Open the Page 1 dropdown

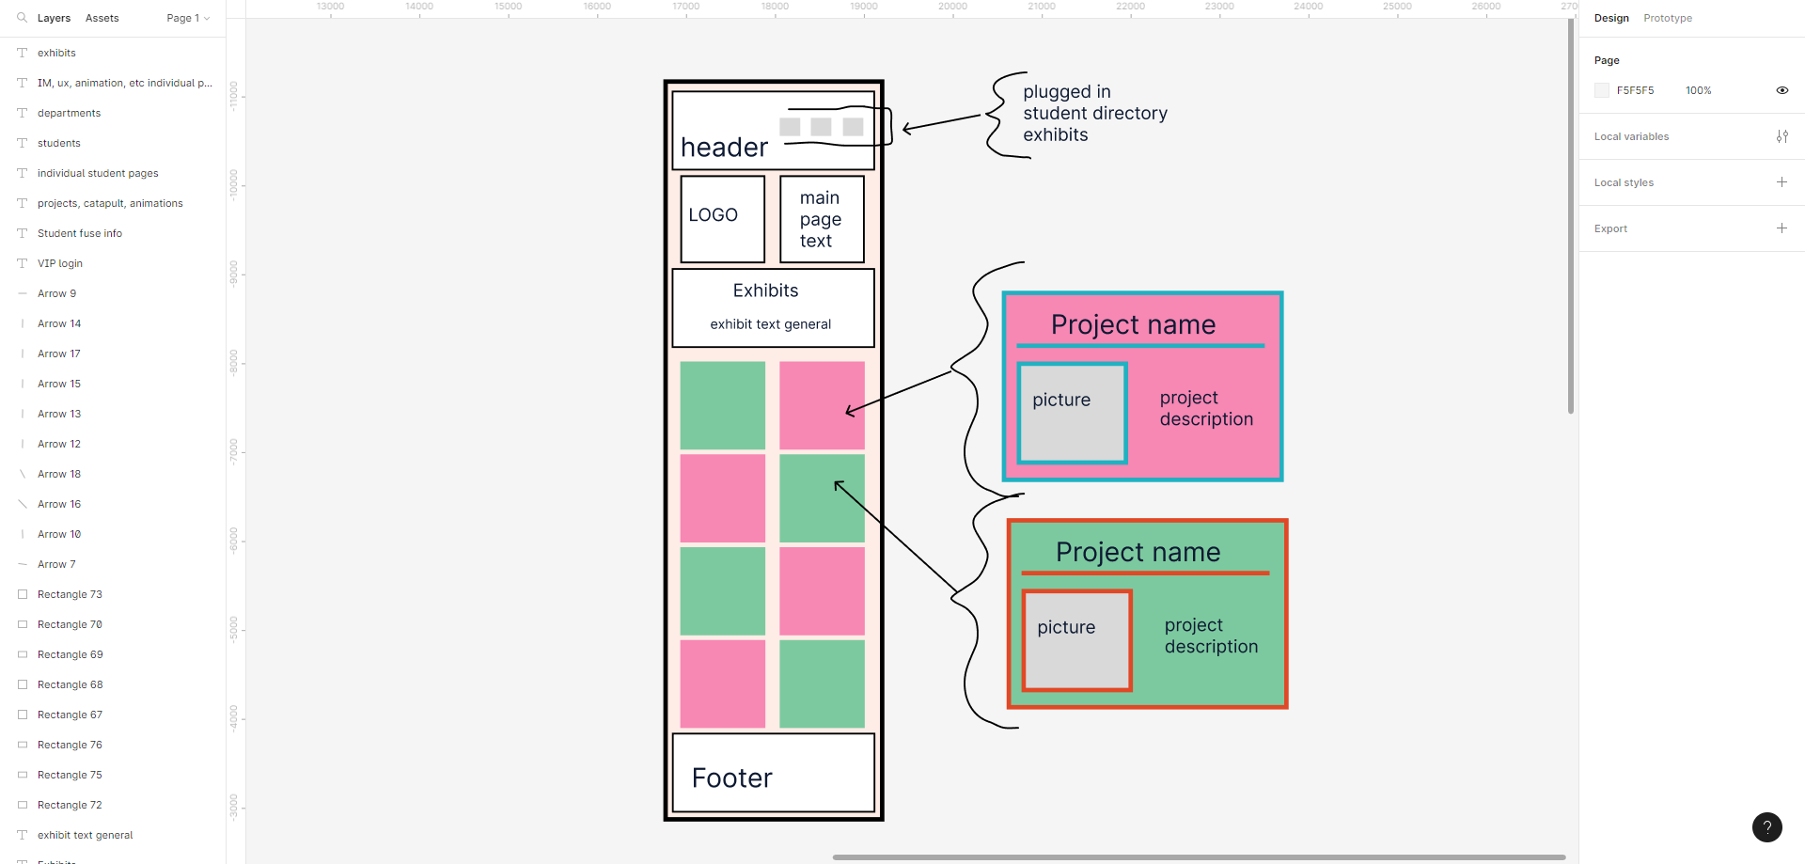[187, 18]
